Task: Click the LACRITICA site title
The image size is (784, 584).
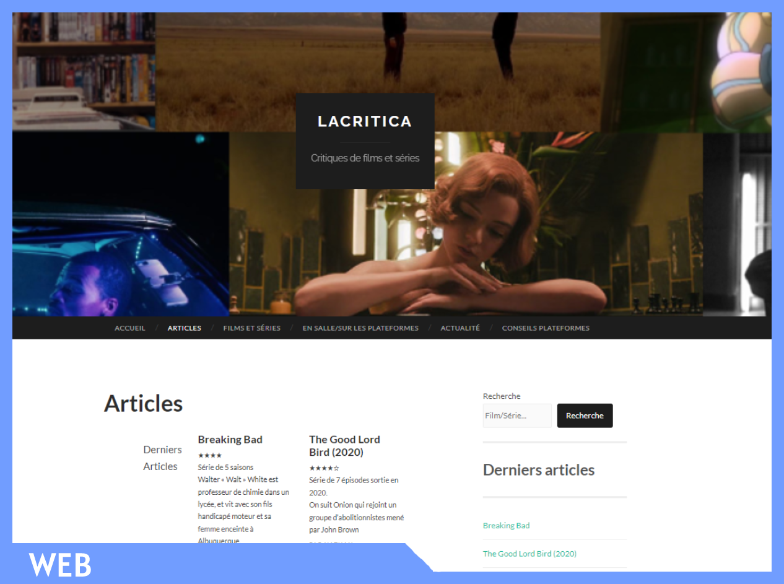Action: click(365, 121)
